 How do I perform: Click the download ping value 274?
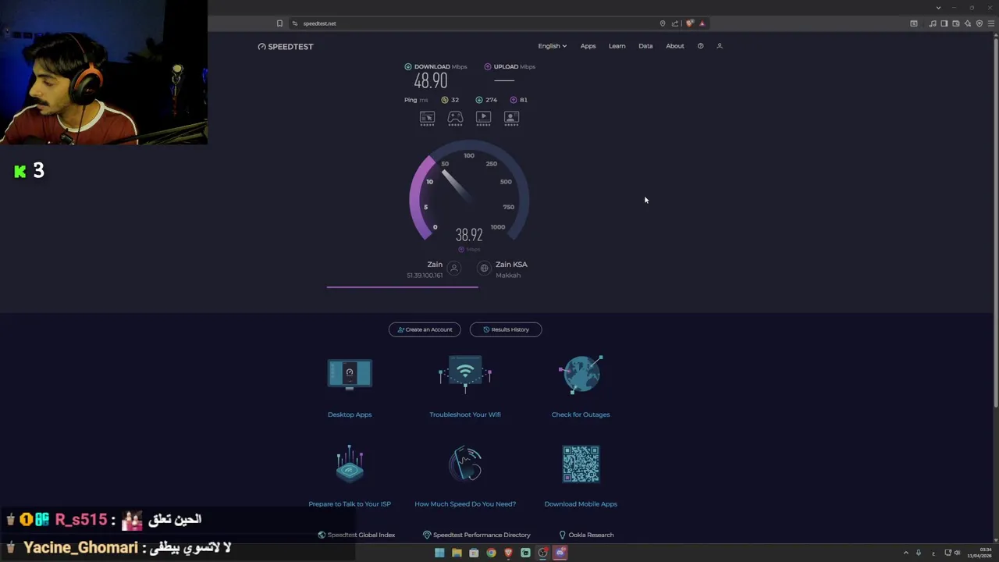[x=491, y=100]
